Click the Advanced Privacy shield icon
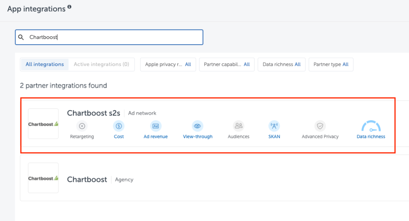Viewport: 409px width, 221px height. 320,126
